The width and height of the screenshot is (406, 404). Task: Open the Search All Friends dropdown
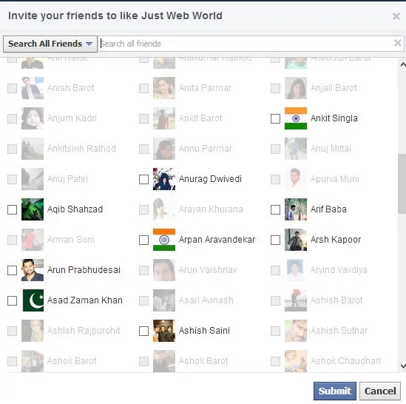click(50, 44)
